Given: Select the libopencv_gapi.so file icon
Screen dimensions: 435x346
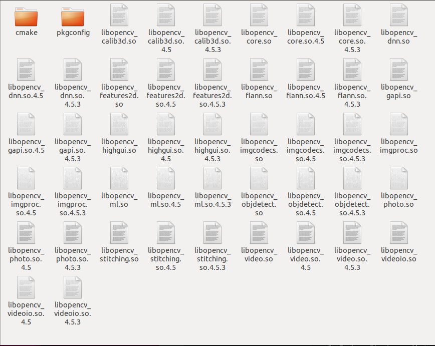Looking at the screenshot, I should click(399, 70).
